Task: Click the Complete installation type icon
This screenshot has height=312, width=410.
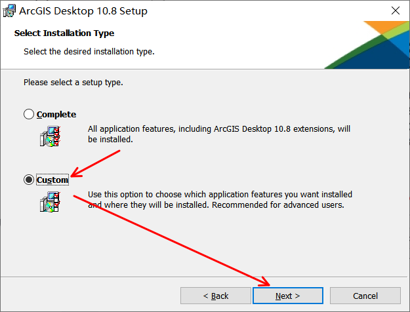Action: 51,136
